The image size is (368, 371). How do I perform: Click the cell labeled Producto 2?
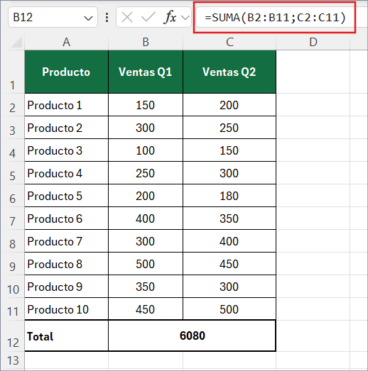(x=66, y=128)
